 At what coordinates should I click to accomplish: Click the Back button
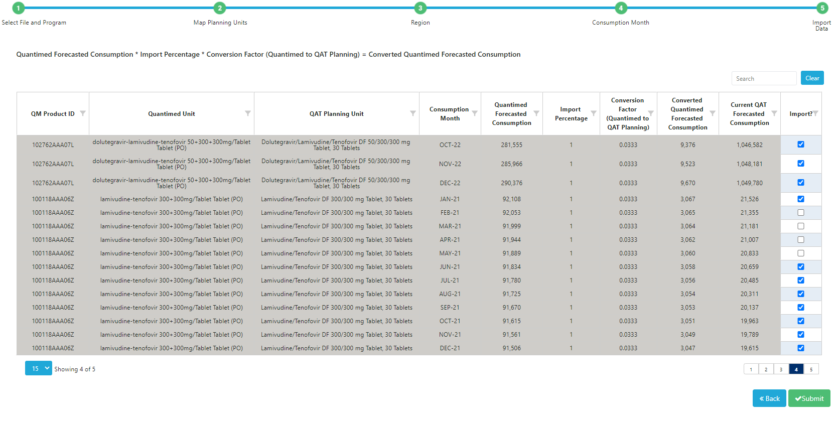pyautogui.click(x=769, y=398)
